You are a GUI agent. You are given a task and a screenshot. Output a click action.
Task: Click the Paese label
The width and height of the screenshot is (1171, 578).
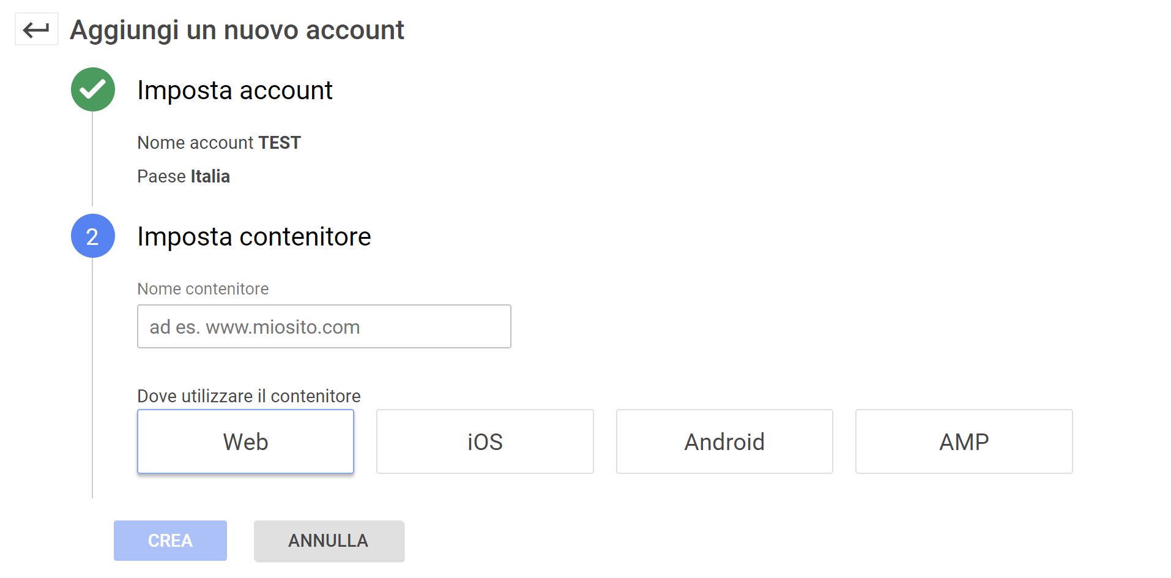click(x=162, y=176)
